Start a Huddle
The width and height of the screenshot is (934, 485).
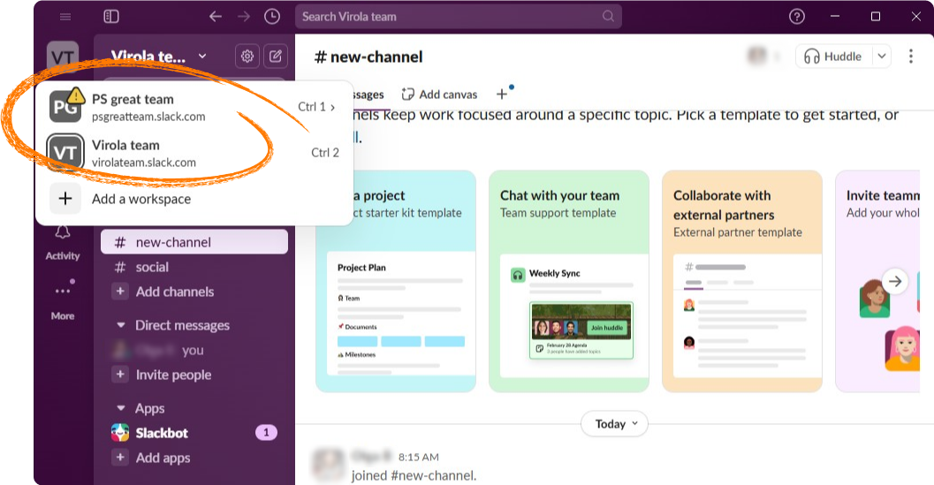coord(834,57)
